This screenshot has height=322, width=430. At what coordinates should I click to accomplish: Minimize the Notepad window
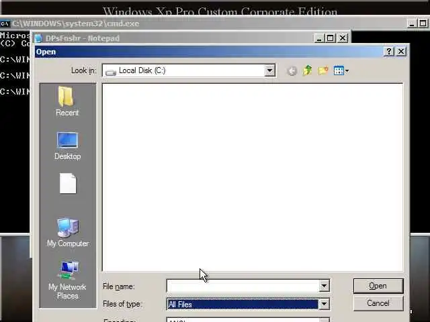pos(319,38)
